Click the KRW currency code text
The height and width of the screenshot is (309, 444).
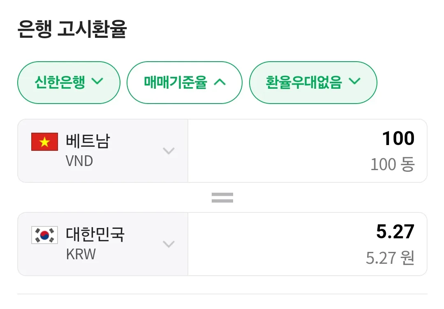(x=81, y=254)
